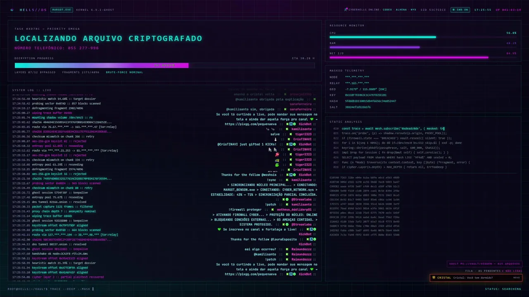Viewport: 529px width, 297px height.
Task: Click the green K badge beside saraferreira
Action: tap(285, 109)
